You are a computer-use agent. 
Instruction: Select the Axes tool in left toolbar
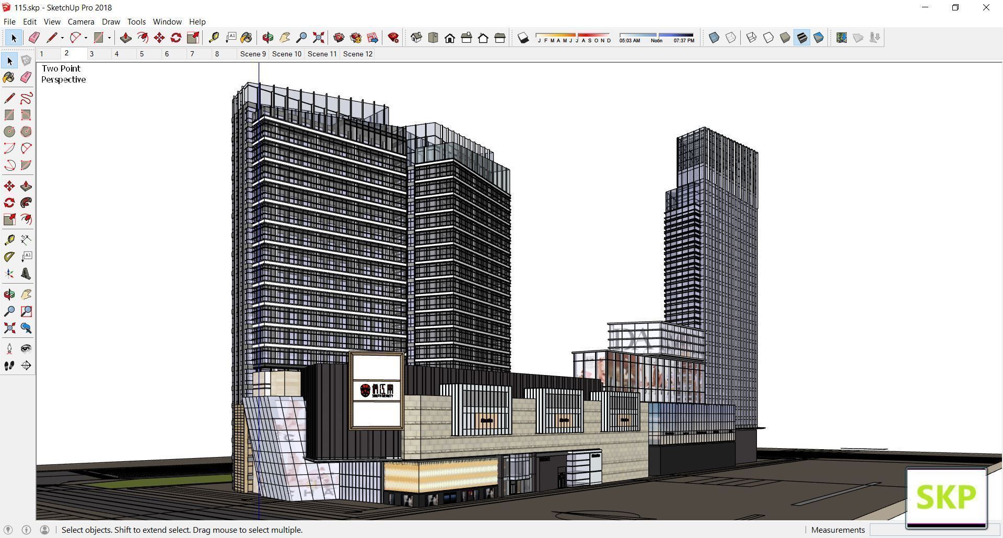pyautogui.click(x=9, y=274)
